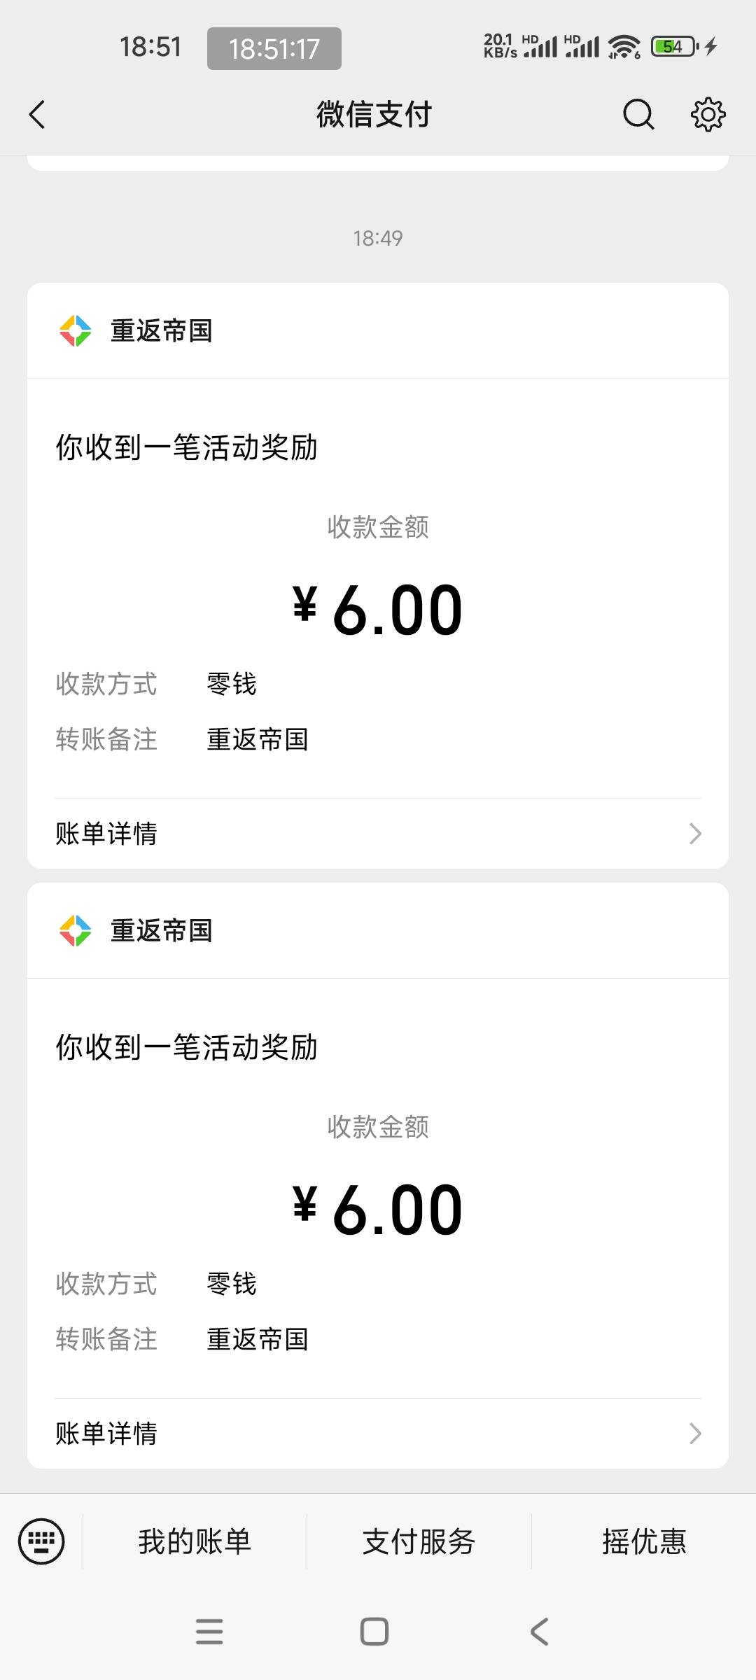756x1680 pixels.
Task: Open second 账单详情 link
Action: click(106, 1434)
